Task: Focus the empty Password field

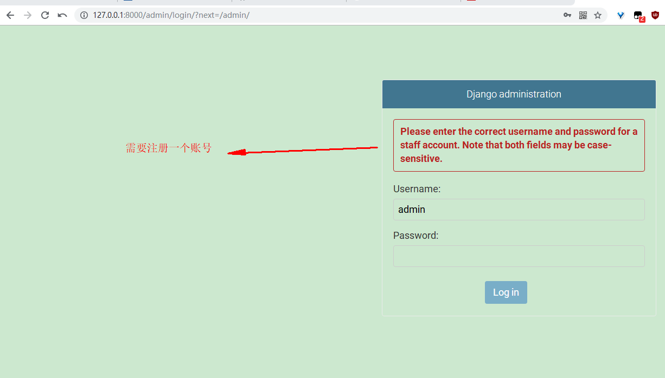Action: (x=519, y=256)
